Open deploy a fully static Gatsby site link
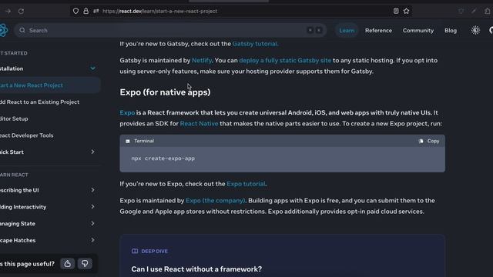493x277 pixels. [x=285, y=60]
